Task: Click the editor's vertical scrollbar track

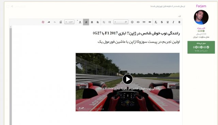Action: point(11,77)
